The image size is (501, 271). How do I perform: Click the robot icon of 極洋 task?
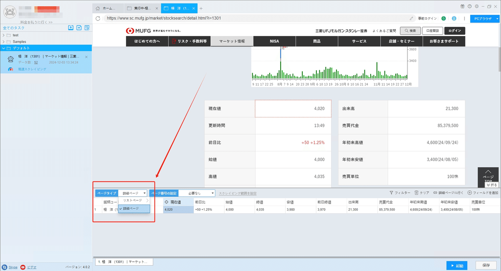pos(11,59)
